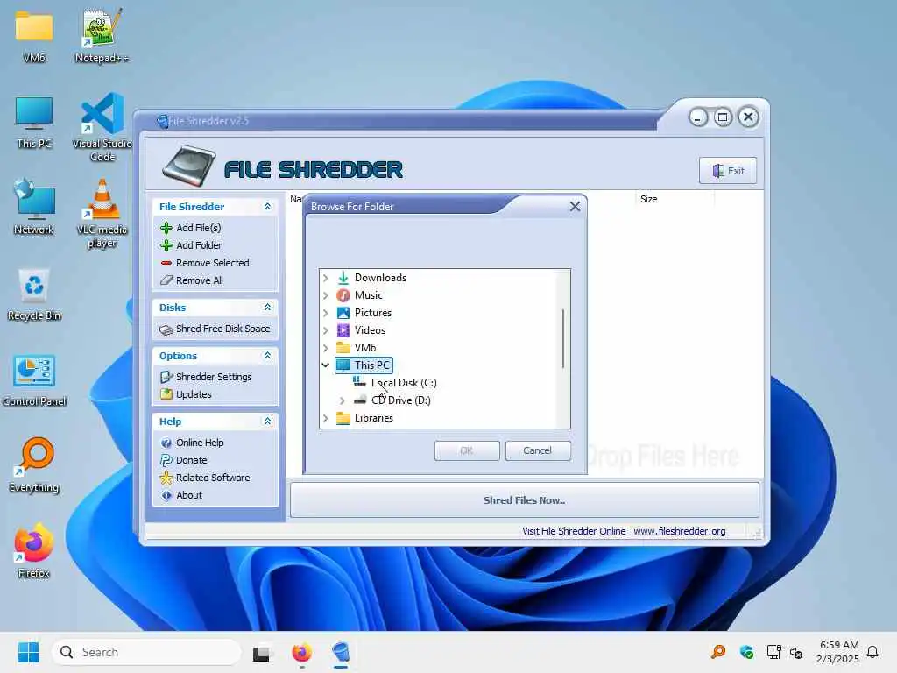
Task: Expand the Videos tree node
Action: tap(326, 330)
